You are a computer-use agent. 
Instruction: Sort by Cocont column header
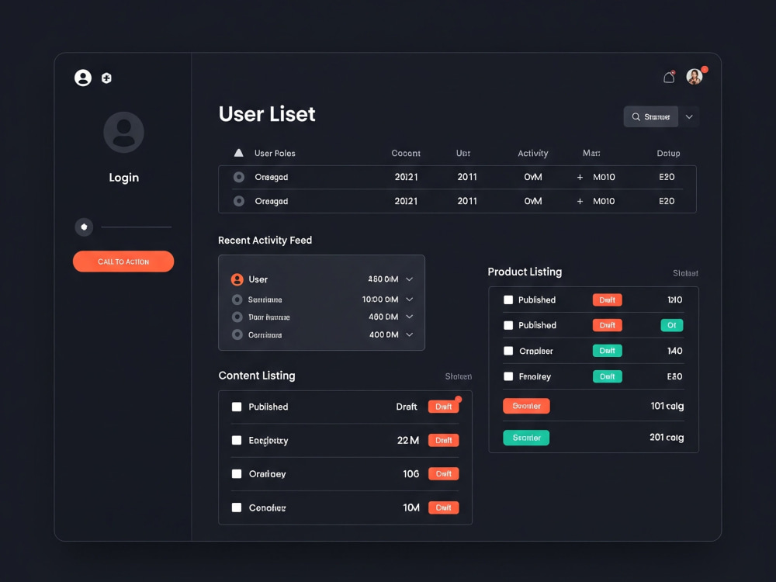pos(406,154)
